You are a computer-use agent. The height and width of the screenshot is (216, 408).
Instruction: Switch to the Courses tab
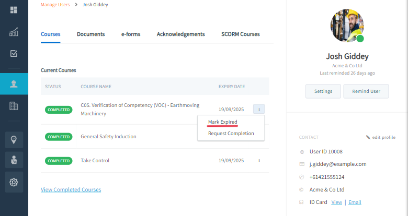(51, 34)
